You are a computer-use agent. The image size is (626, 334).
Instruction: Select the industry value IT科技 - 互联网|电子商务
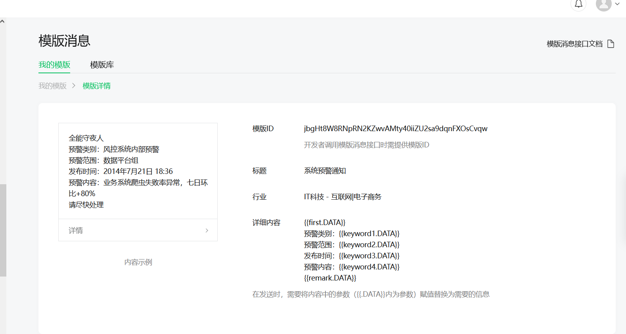click(x=343, y=197)
